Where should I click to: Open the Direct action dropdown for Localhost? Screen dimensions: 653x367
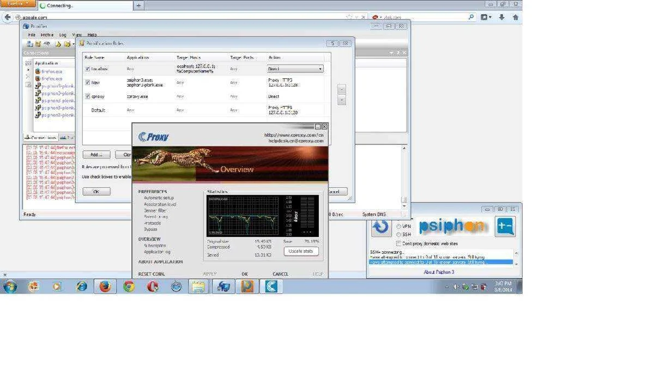tap(295, 69)
